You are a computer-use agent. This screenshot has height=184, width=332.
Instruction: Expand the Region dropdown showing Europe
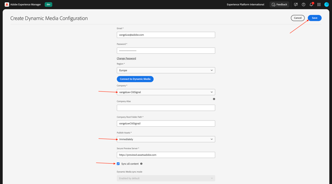(x=166, y=70)
